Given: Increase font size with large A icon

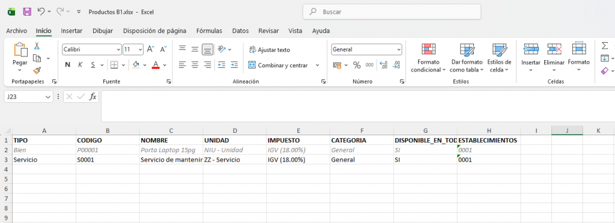Looking at the screenshot, I should tap(151, 49).
